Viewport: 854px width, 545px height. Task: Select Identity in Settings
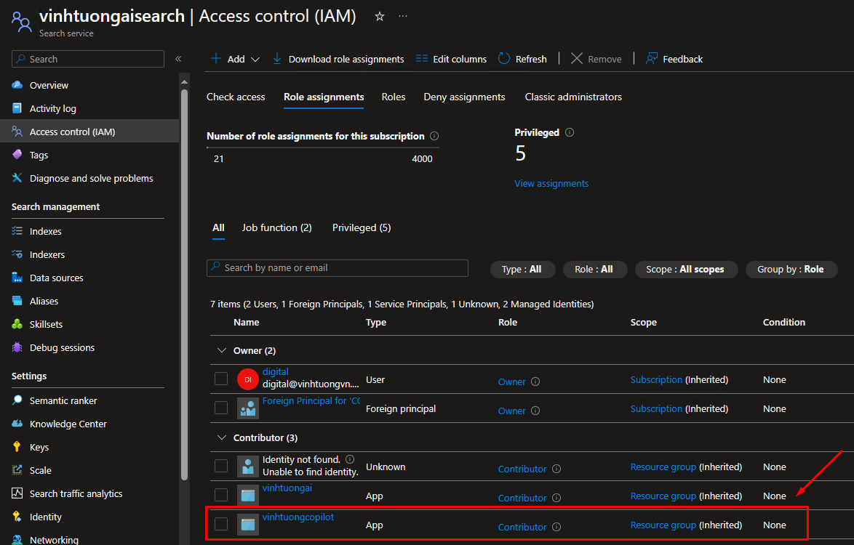click(x=44, y=517)
